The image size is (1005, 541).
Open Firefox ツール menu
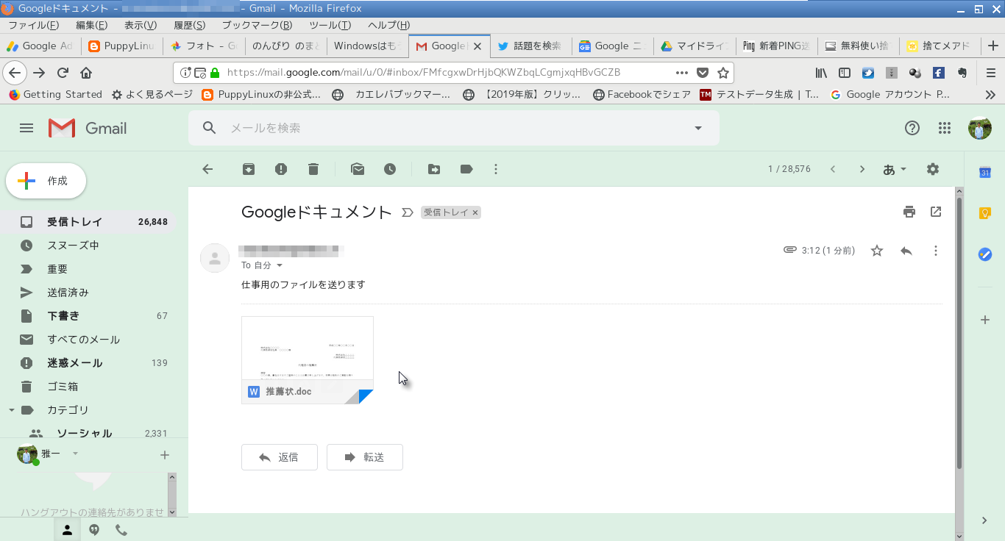click(330, 25)
